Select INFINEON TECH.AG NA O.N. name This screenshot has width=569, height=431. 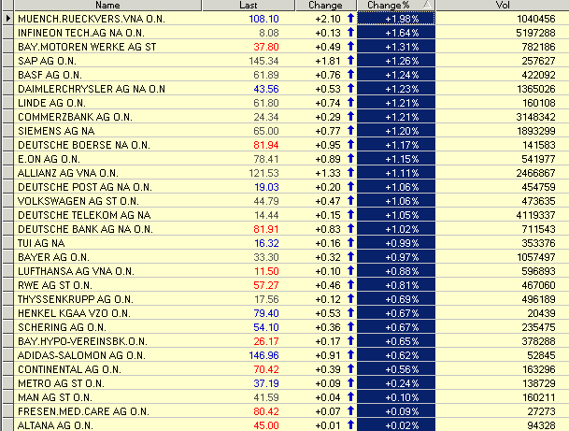pos(81,33)
